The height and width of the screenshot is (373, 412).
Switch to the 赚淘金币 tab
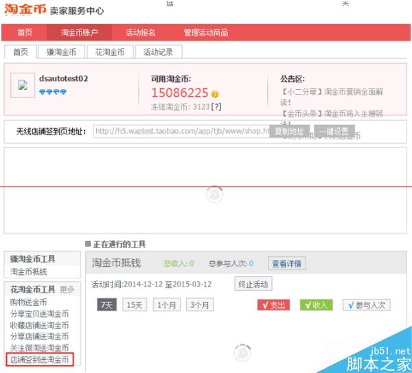click(62, 52)
